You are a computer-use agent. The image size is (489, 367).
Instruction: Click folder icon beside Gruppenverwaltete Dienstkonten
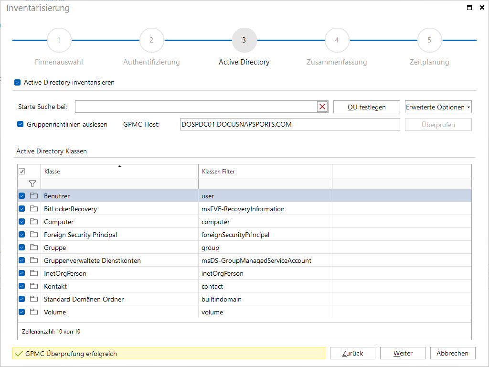click(34, 260)
